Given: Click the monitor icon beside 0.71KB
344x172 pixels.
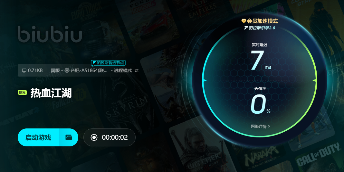Looking at the screenshot, I should pyautogui.click(x=24, y=70).
